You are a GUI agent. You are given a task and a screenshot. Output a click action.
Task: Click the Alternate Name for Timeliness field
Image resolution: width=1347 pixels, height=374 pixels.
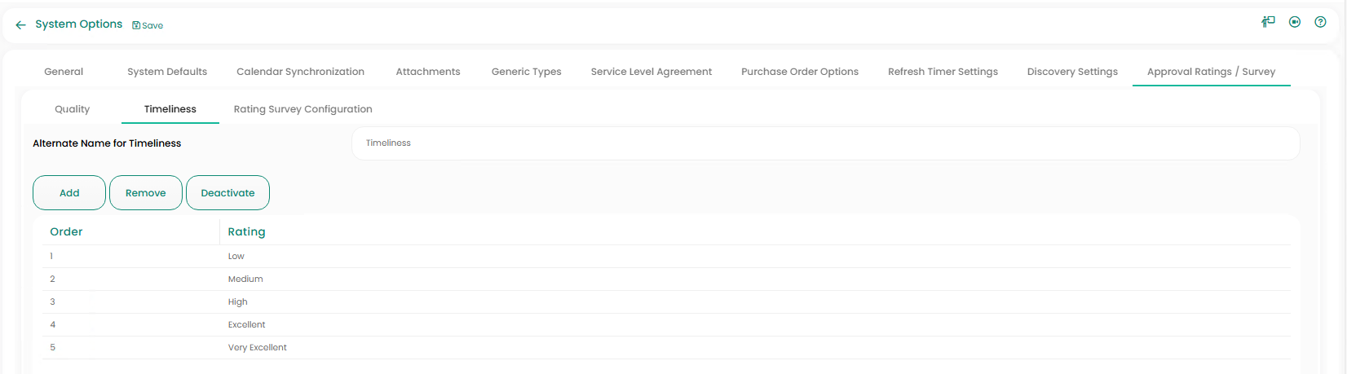coord(825,143)
